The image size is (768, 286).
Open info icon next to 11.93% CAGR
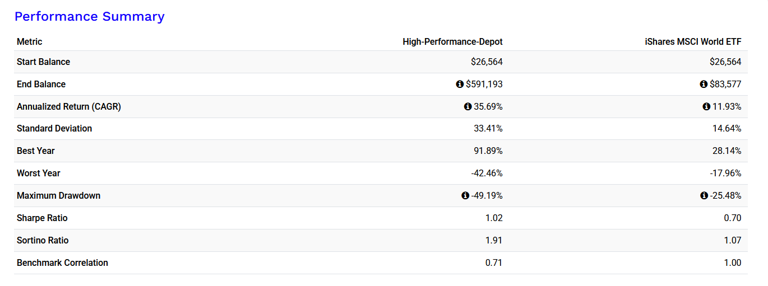(x=706, y=107)
